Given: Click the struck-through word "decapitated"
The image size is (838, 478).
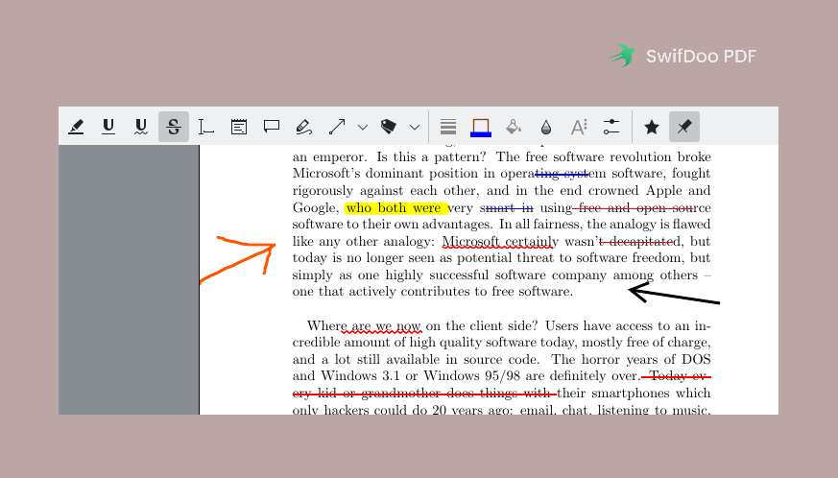Looking at the screenshot, I should click(x=644, y=242).
